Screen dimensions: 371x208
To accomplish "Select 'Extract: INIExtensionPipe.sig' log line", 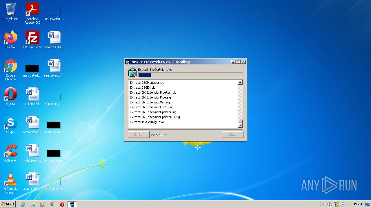I will pos(150,97).
